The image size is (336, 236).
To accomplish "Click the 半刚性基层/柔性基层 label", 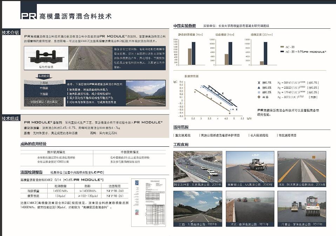I will click(44, 102).
